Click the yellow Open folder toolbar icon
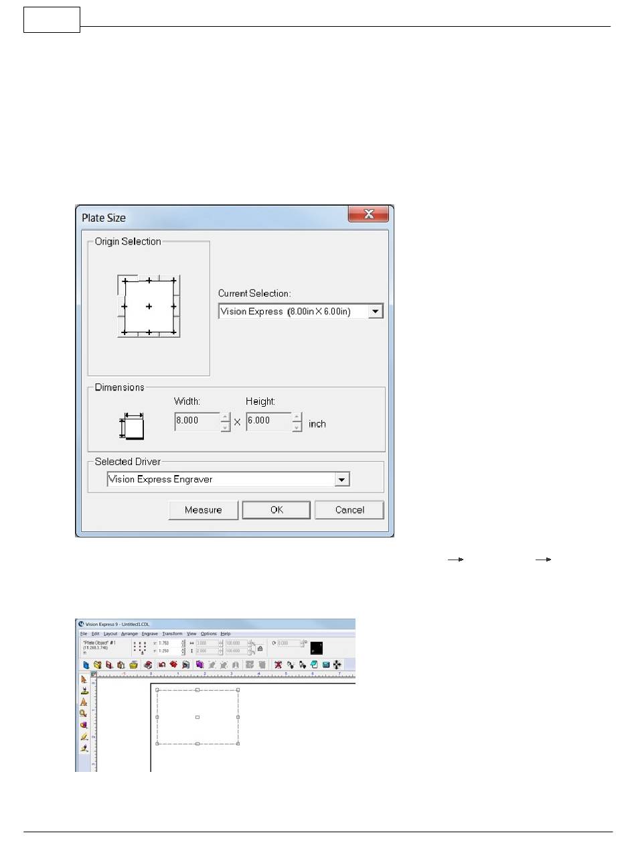The width and height of the screenshot is (636, 849). click(x=98, y=665)
